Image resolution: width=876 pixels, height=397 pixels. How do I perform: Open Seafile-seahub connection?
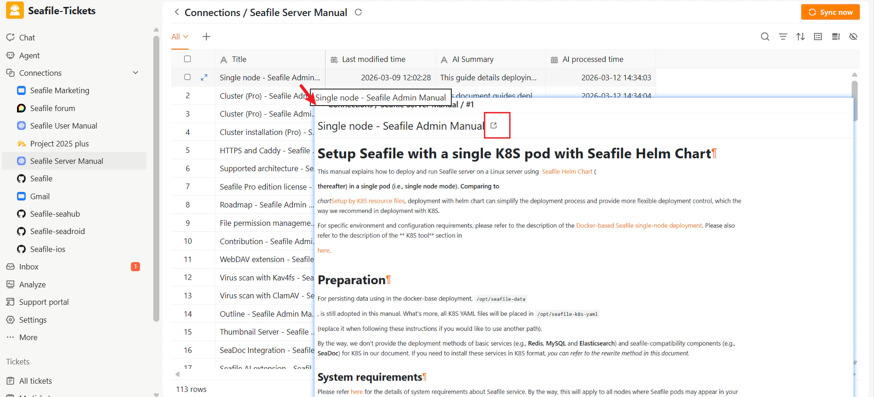click(x=55, y=214)
